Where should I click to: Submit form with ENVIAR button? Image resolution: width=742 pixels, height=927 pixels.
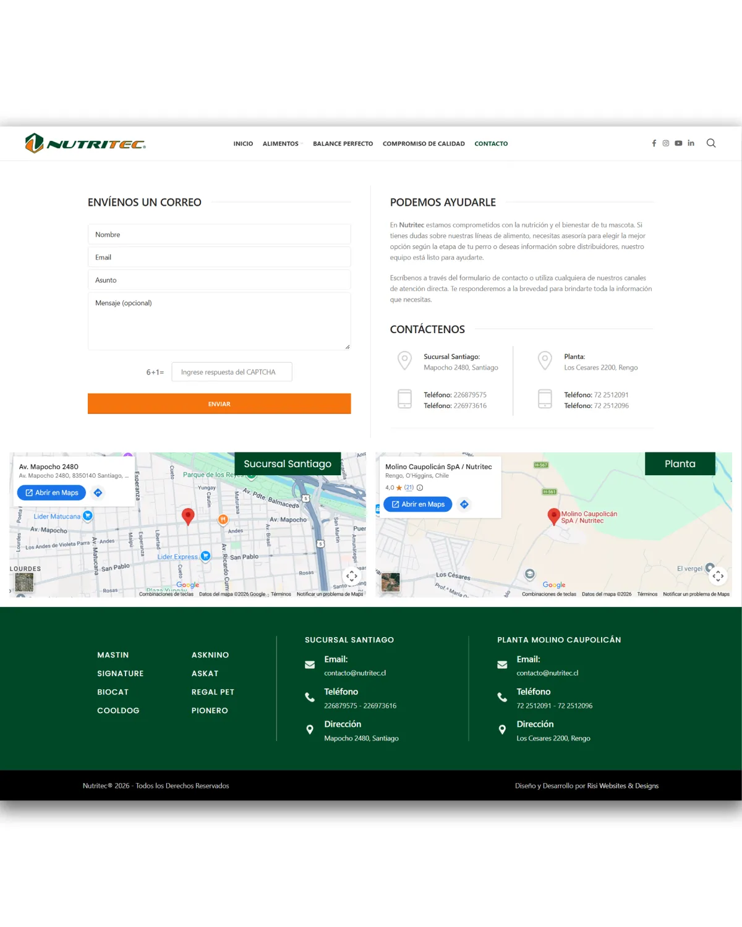click(219, 404)
